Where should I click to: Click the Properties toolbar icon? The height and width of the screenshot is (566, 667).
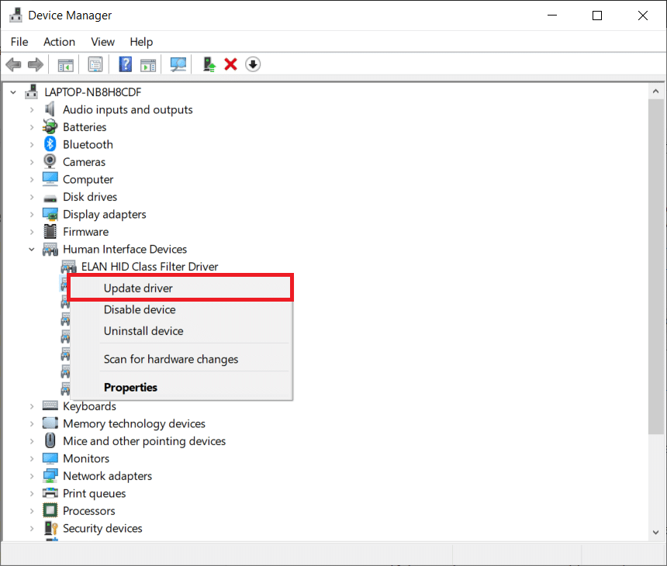(95, 64)
